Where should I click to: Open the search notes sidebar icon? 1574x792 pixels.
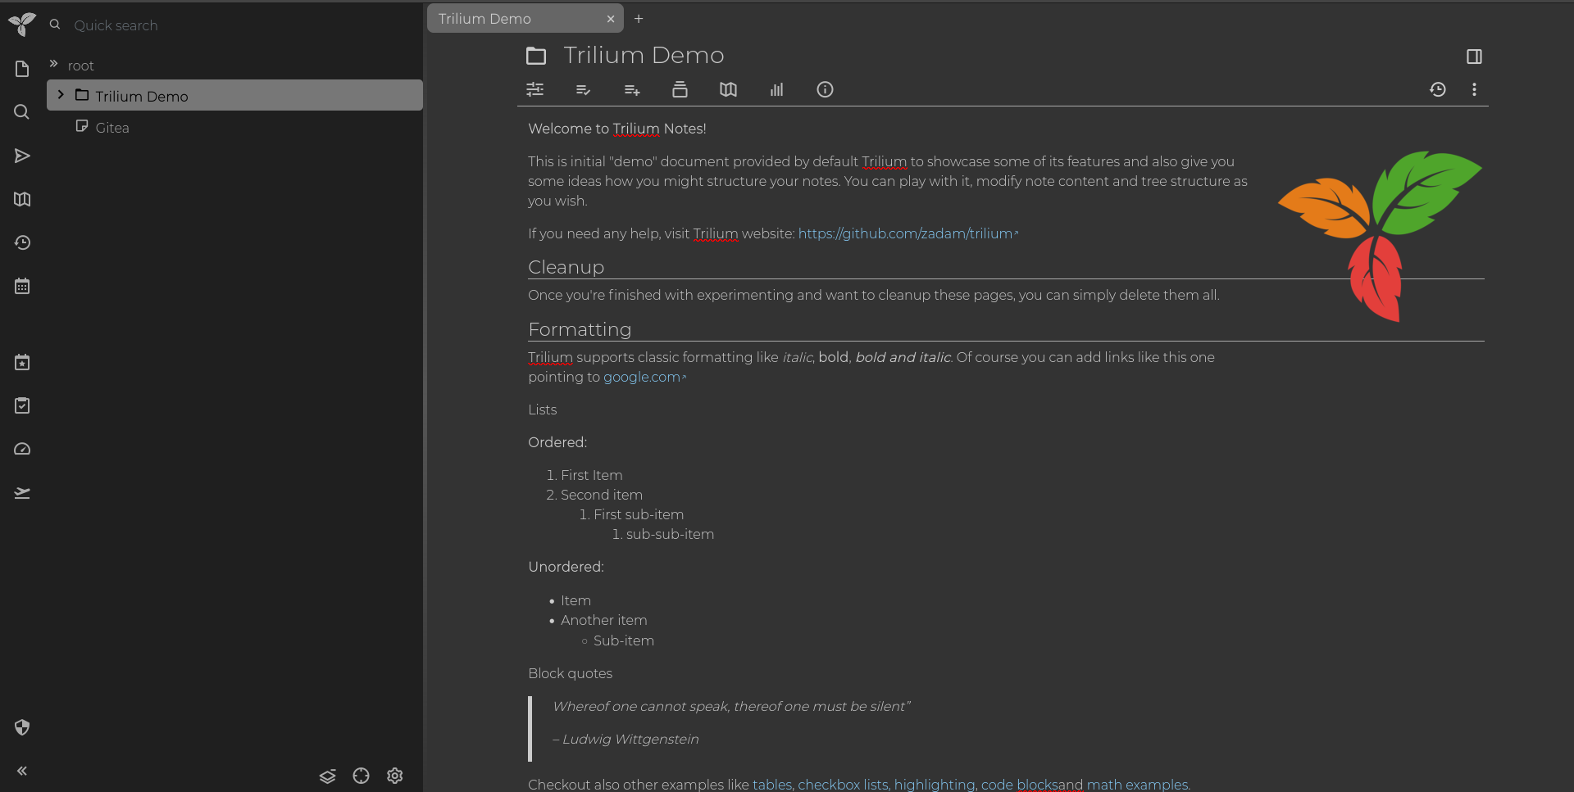pos(22,112)
